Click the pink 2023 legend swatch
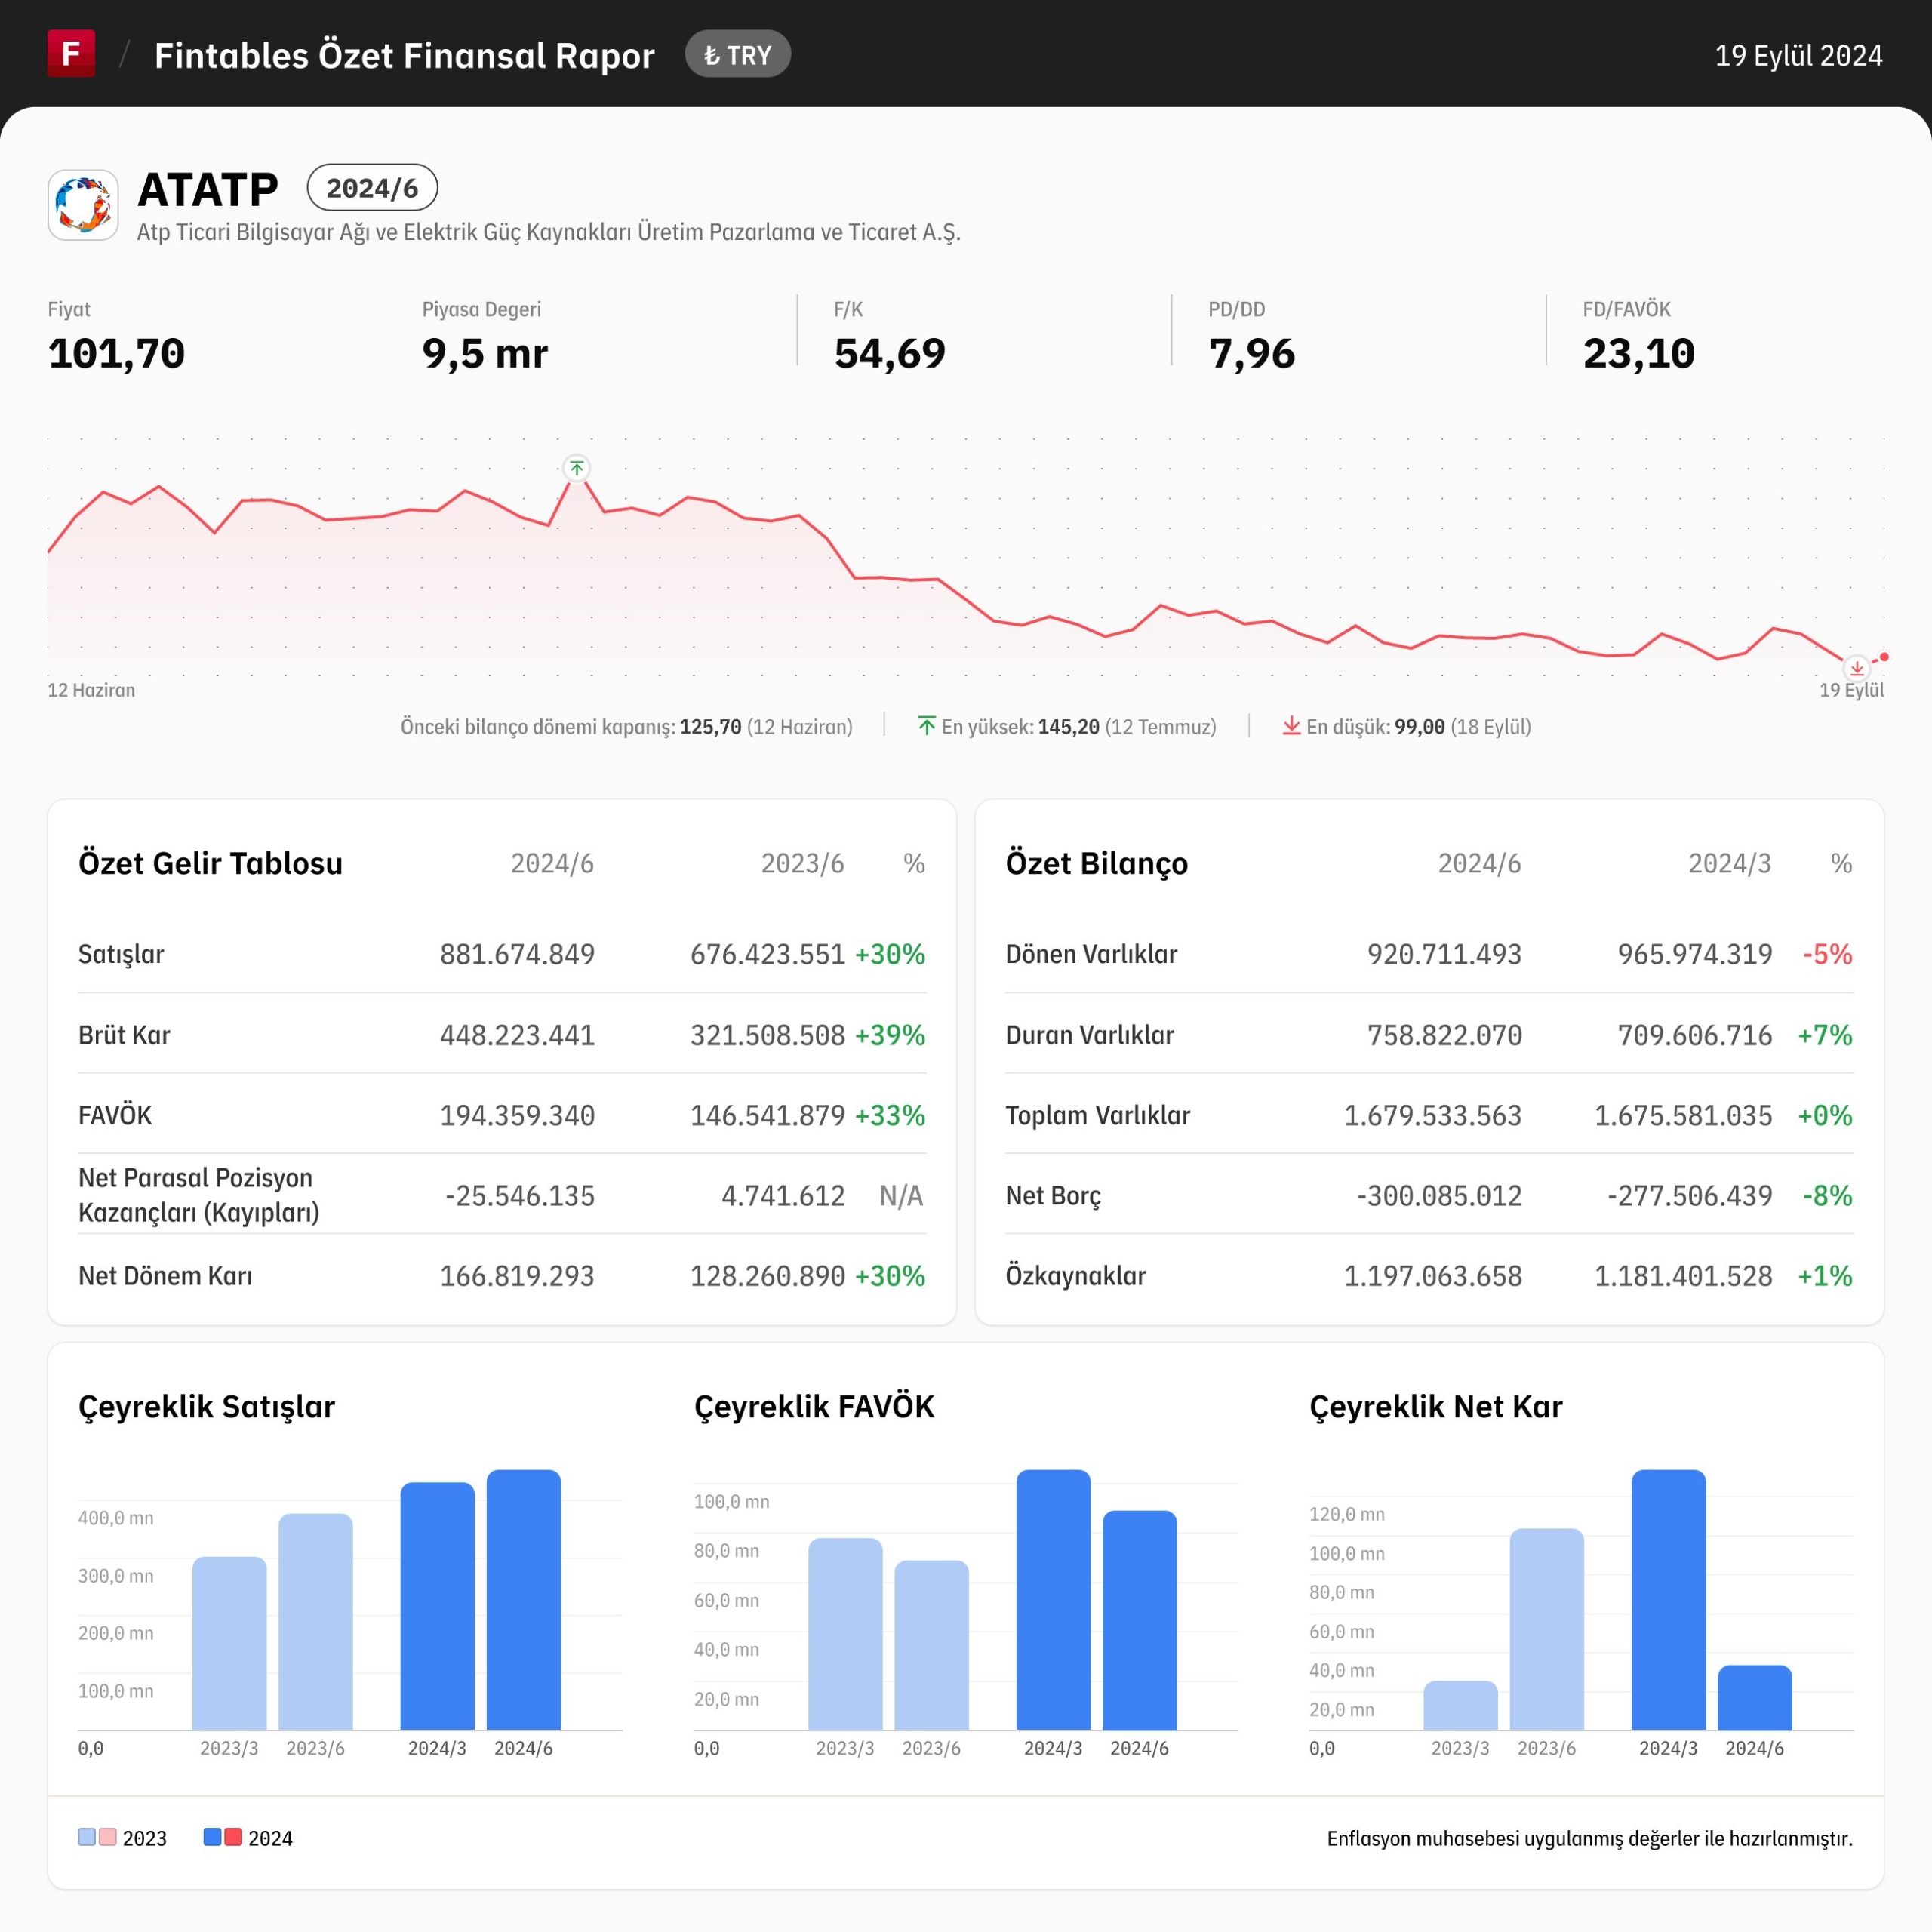The height and width of the screenshot is (1932, 1932). [x=108, y=1837]
